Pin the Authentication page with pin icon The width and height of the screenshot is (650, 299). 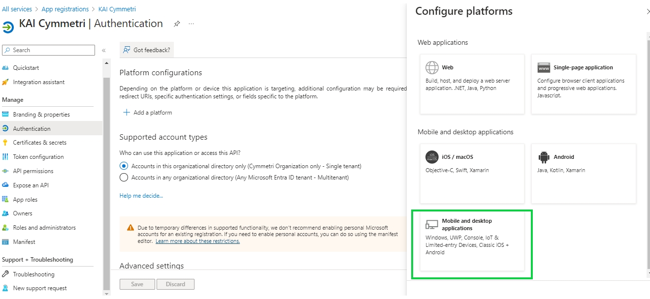177,24
